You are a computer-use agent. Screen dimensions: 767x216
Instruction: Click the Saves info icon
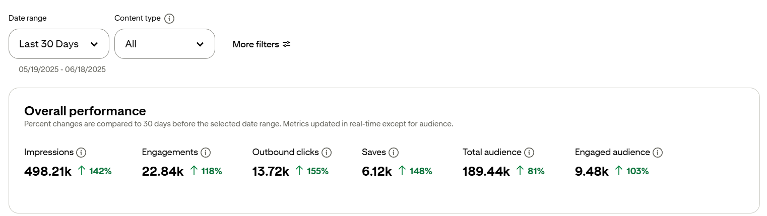(394, 153)
